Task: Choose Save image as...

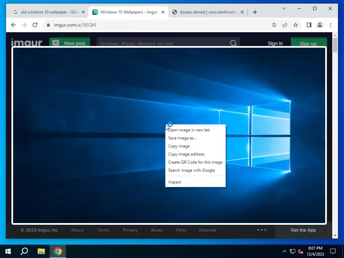Action: coord(195,138)
